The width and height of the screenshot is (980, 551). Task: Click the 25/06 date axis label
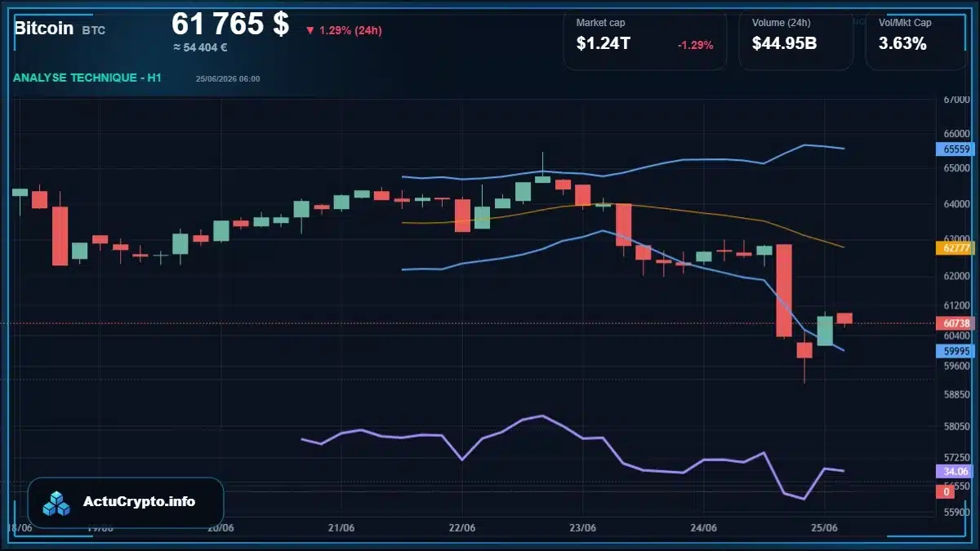tap(825, 528)
